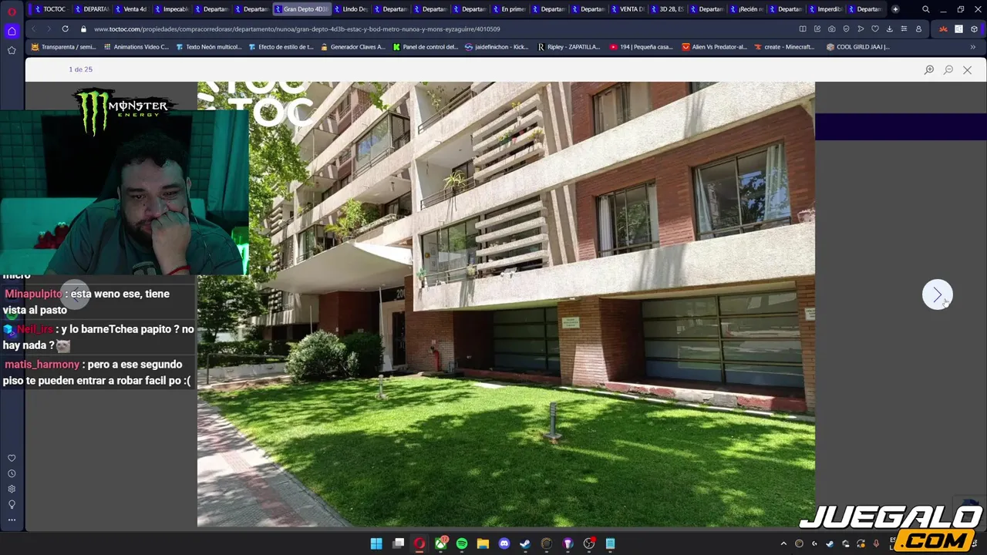Screen dimensions: 987x555
Task: Open the orange extension icon
Action: (943, 29)
